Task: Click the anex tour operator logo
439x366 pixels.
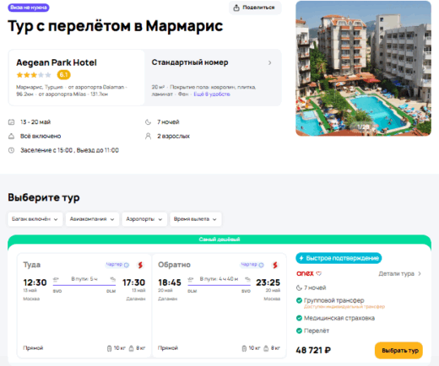Action: pos(305,273)
